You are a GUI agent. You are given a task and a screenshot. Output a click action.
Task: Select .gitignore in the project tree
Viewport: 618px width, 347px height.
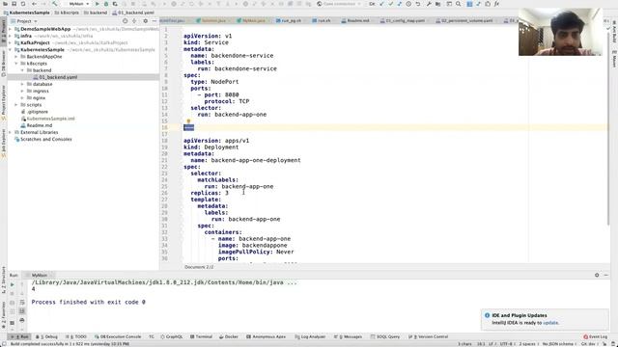click(x=38, y=112)
